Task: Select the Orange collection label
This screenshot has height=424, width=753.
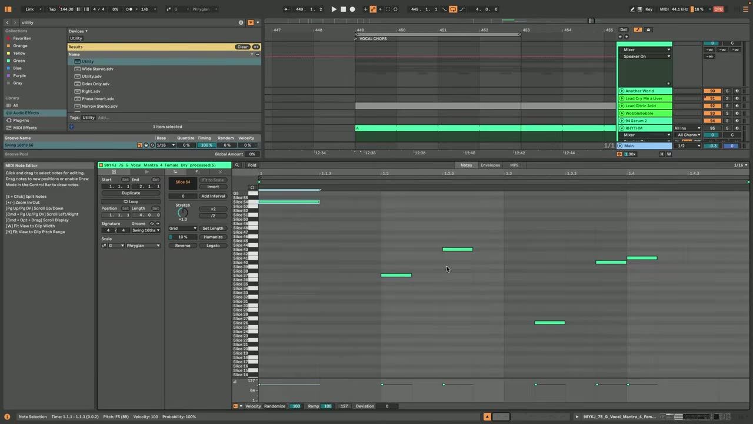Action: pos(20,45)
